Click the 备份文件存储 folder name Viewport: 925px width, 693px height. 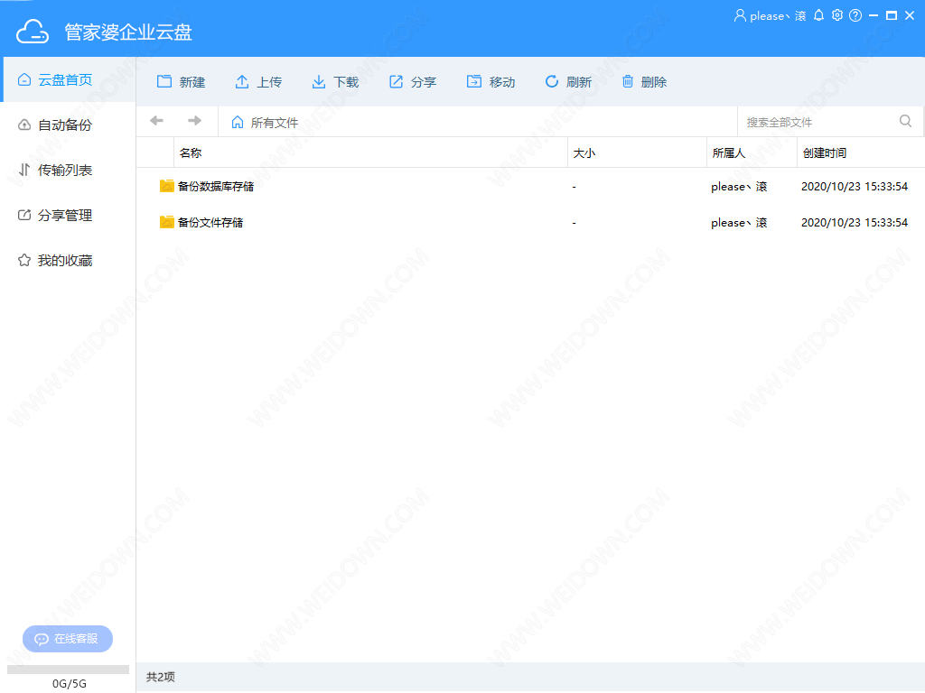click(x=210, y=223)
